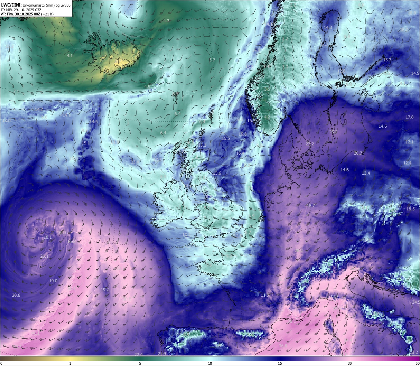Click the 15.3 value over Scotland
This screenshot has width=420, height=366.
202,145
